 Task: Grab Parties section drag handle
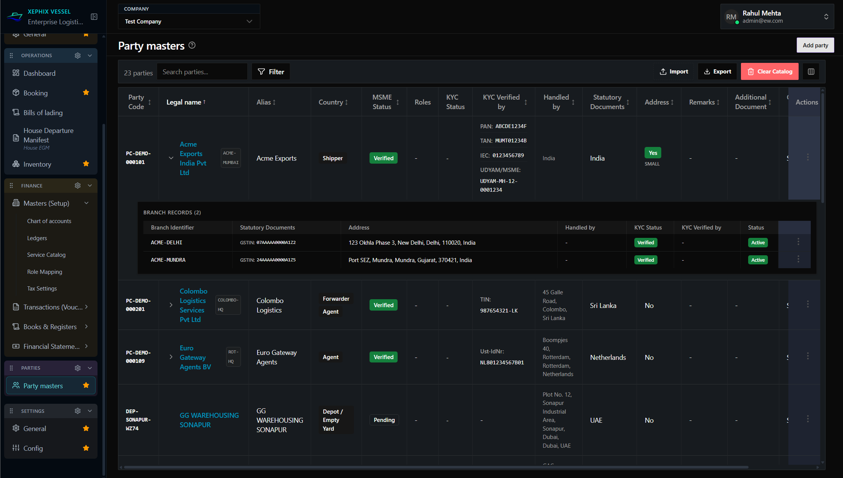11,368
